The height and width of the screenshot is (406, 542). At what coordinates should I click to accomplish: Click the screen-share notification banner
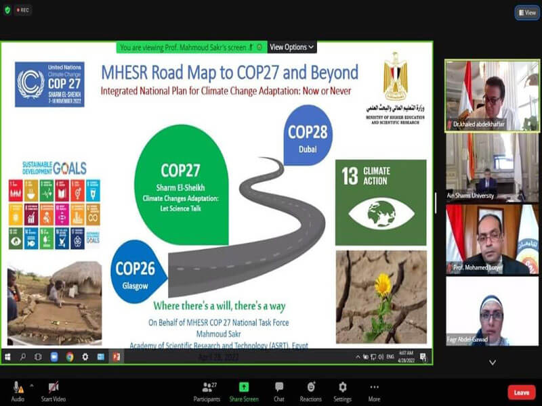click(x=191, y=47)
